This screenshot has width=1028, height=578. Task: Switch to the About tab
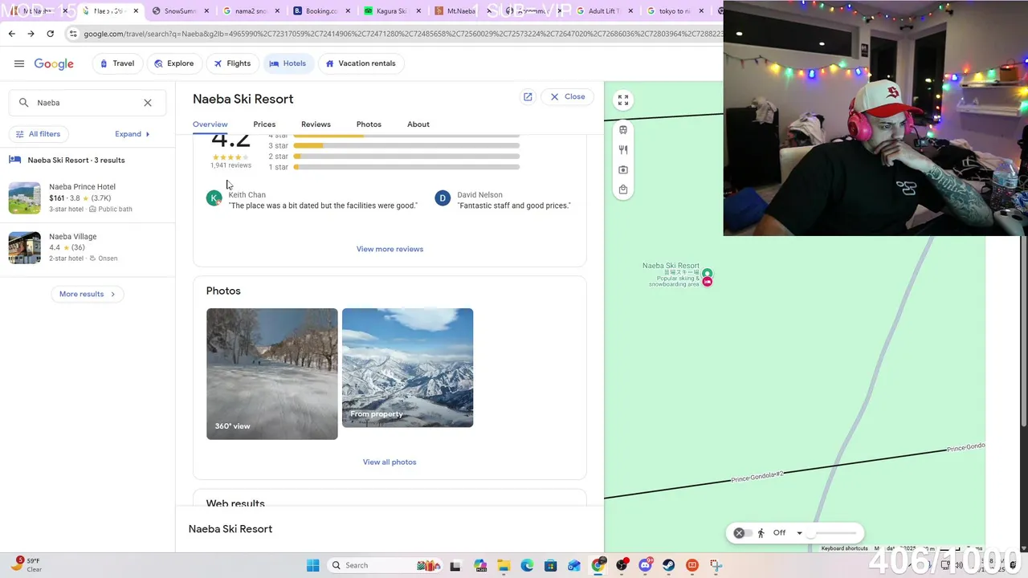point(418,124)
